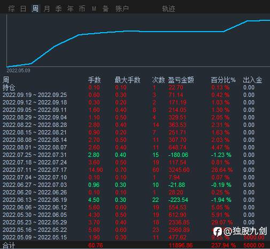Click the total deposit 5000.00 in 合计 row
This screenshot has width=270, height=249.
[254, 246]
